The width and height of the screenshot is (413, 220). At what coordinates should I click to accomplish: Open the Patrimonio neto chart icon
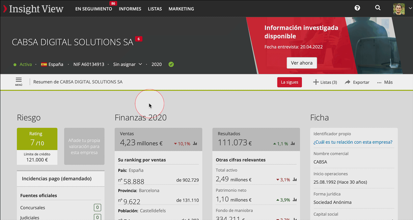(295, 200)
